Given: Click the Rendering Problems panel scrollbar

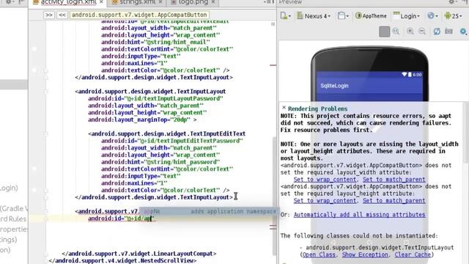Looking at the screenshot, I should tap(466, 133).
